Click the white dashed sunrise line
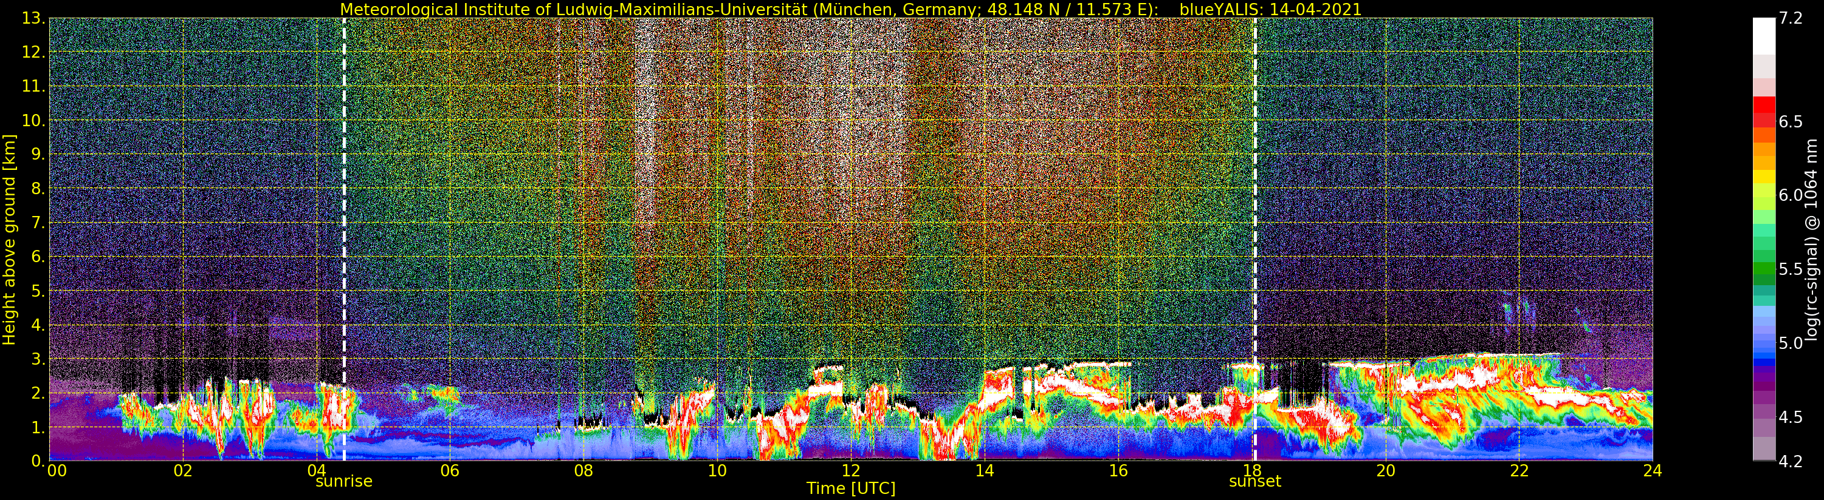Viewport: 1824px width, 500px height. (344, 239)
